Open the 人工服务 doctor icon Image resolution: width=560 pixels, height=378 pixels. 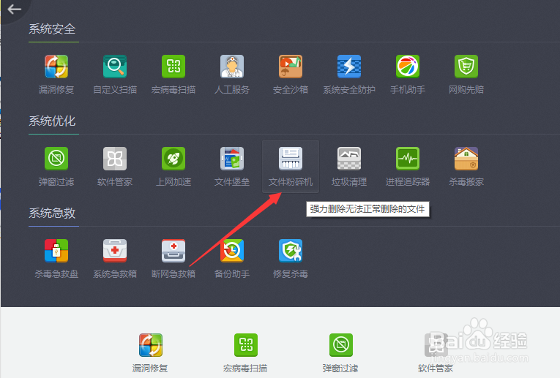232,67
